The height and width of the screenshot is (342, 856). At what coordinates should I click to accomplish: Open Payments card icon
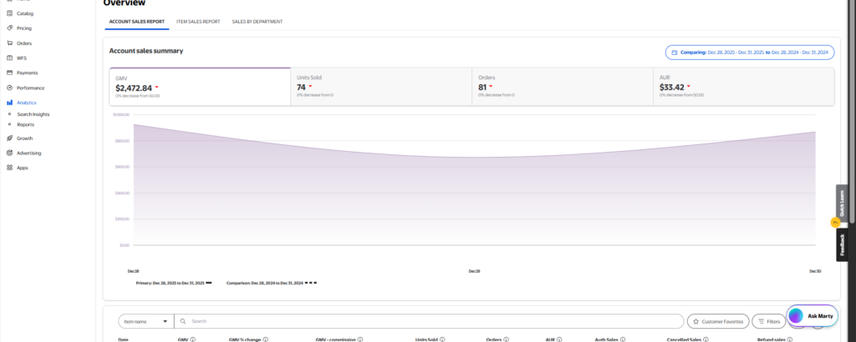pyautogui.click(x=10, y=73)
